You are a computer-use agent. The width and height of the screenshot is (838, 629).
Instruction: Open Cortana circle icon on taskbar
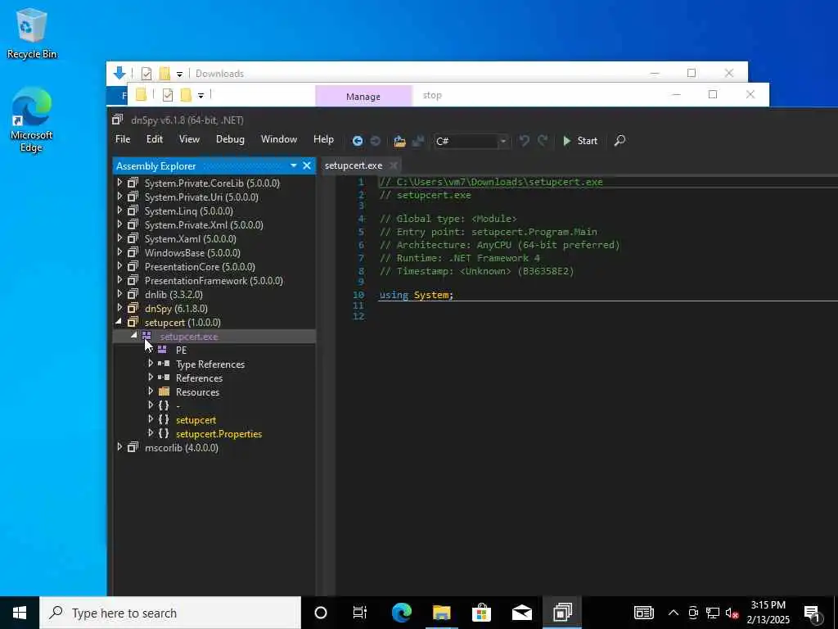pos(321,613)
